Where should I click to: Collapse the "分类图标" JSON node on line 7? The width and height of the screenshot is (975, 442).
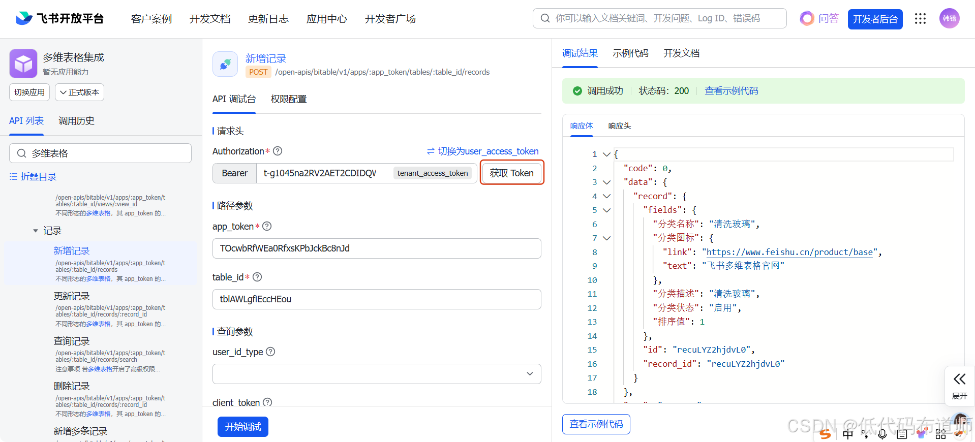(x=606, y=238)
